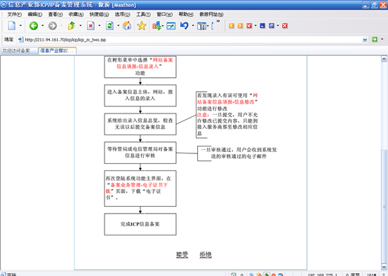Go to the Home page icon

(127, 26)
